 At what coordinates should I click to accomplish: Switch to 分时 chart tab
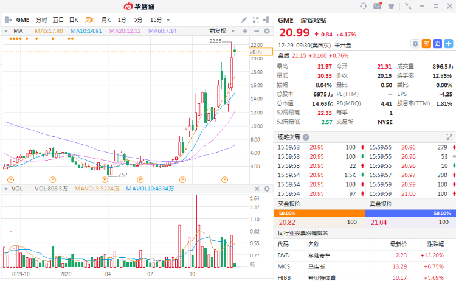[x=41, y=20]
